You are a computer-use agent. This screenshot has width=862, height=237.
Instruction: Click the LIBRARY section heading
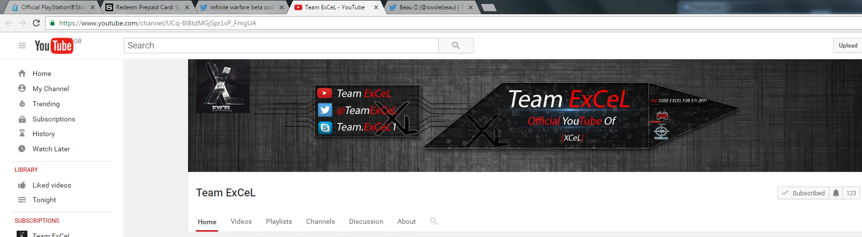[26, 170]
